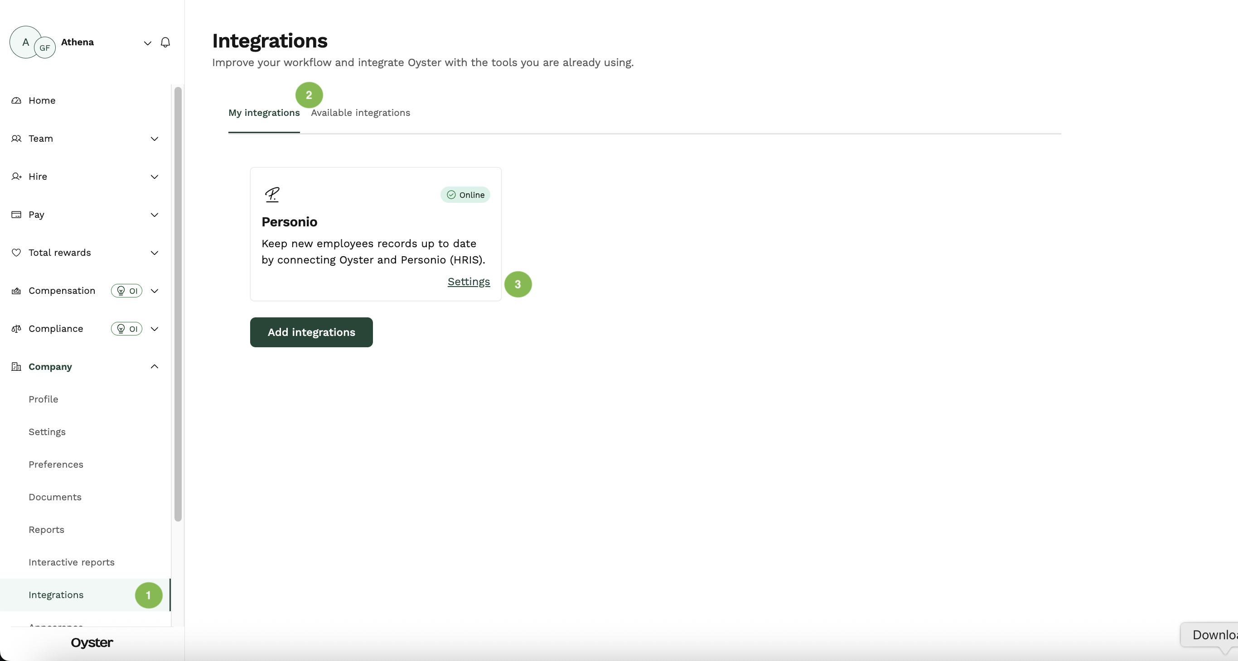
Task: Click the Team people icon
Action: (16, 138)
